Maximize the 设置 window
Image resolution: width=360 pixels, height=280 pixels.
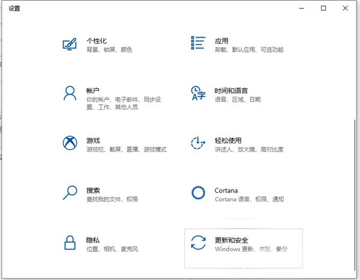point(323,8)
